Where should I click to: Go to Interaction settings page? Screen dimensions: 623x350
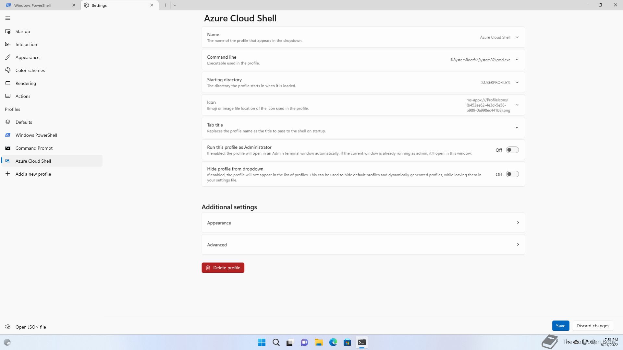click(52, 44)
